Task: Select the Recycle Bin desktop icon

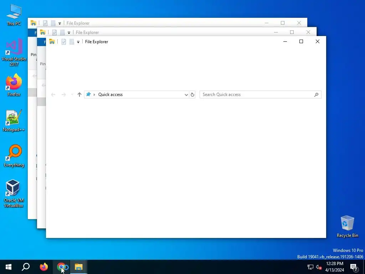Action: [x=347, y=227]
